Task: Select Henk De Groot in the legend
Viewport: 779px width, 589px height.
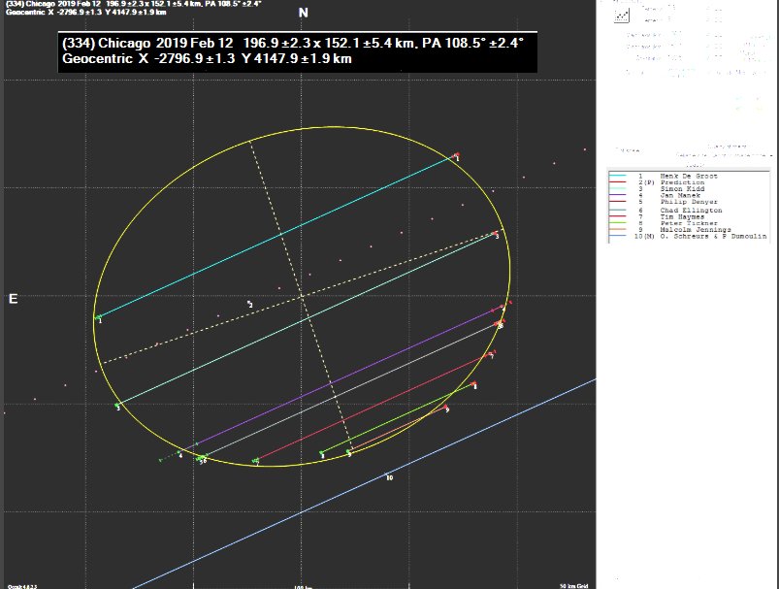Action: pyautogui.click(x=671, y=176)
